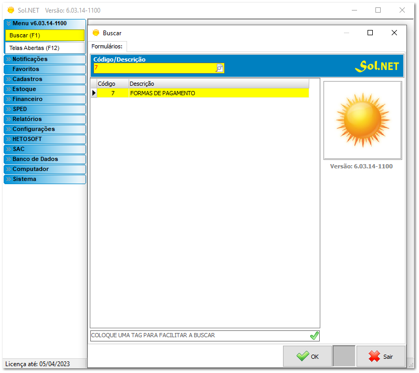Screen dimensions: 419x373
Task: Expand the Financeiro menu section
Action: pos(45,99)
